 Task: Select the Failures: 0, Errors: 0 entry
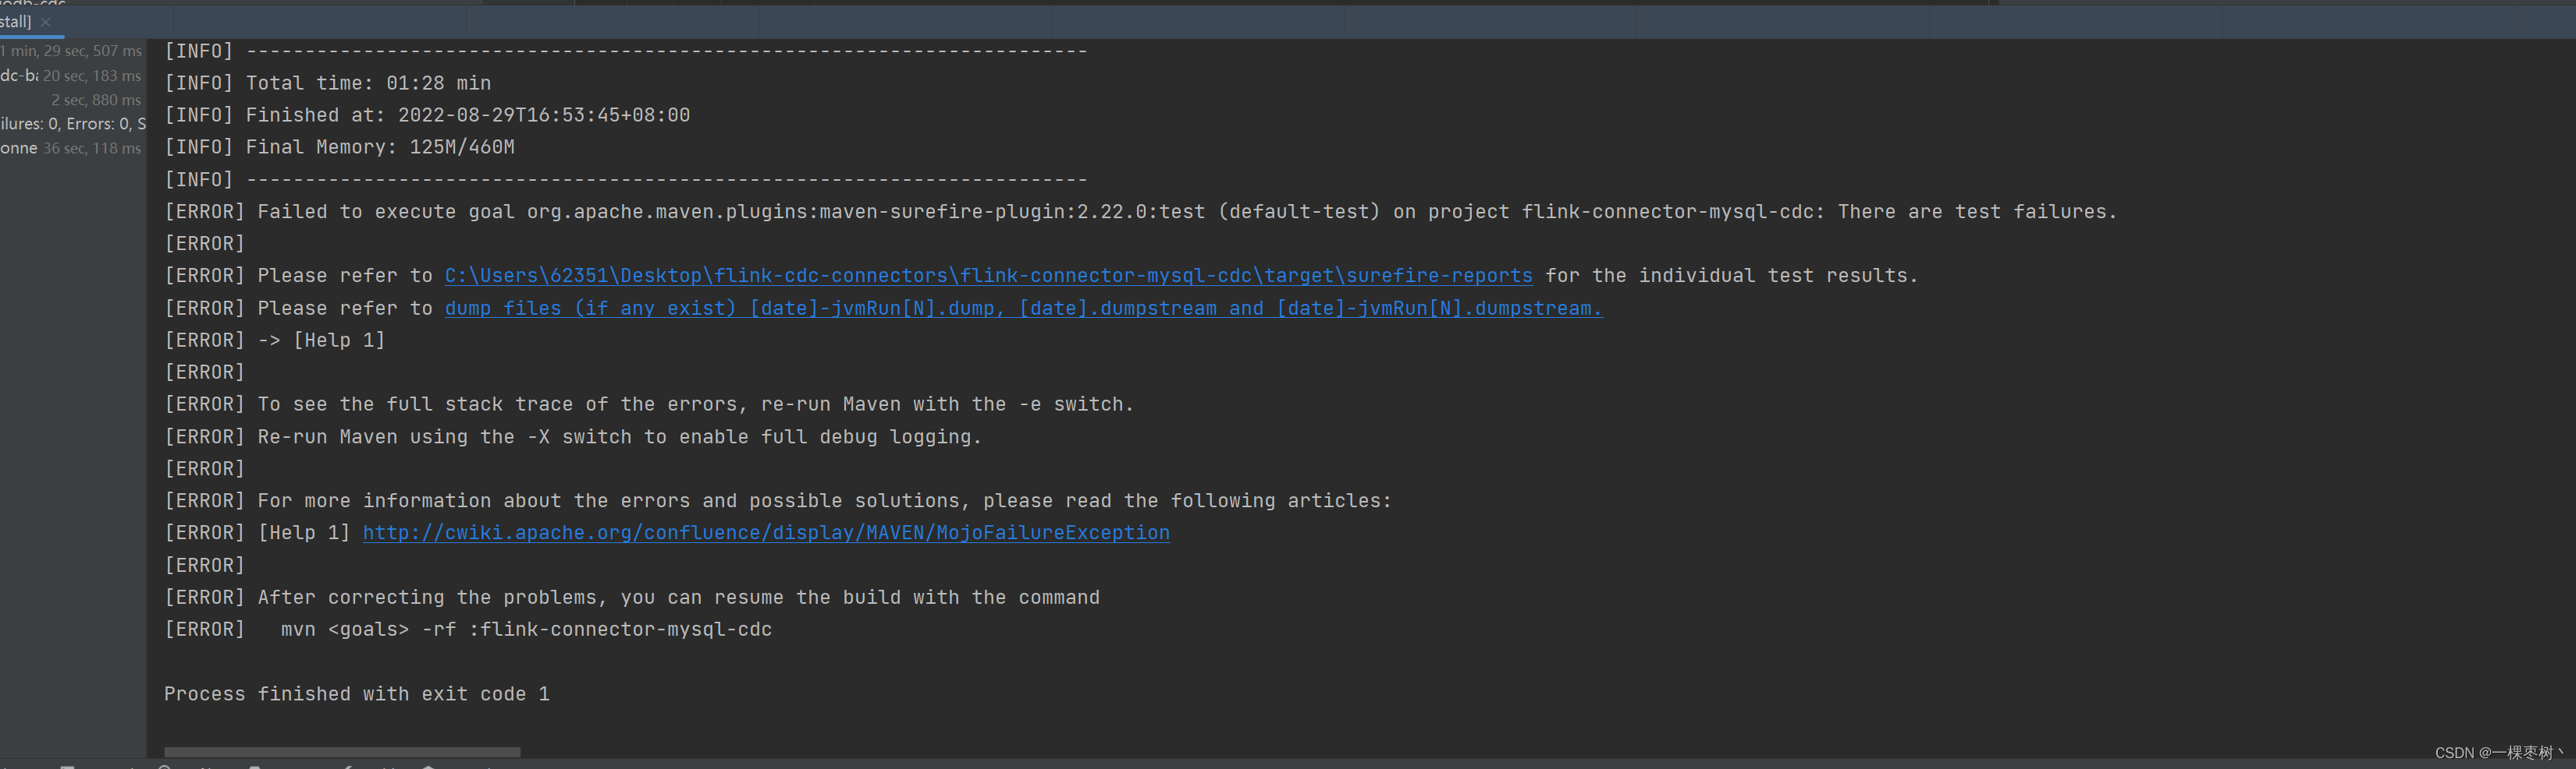[72, 124]
